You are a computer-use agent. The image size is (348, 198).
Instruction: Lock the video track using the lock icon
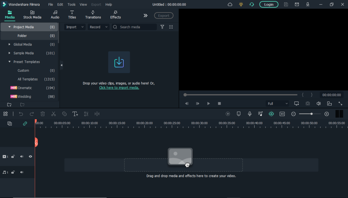click(13, 157)
